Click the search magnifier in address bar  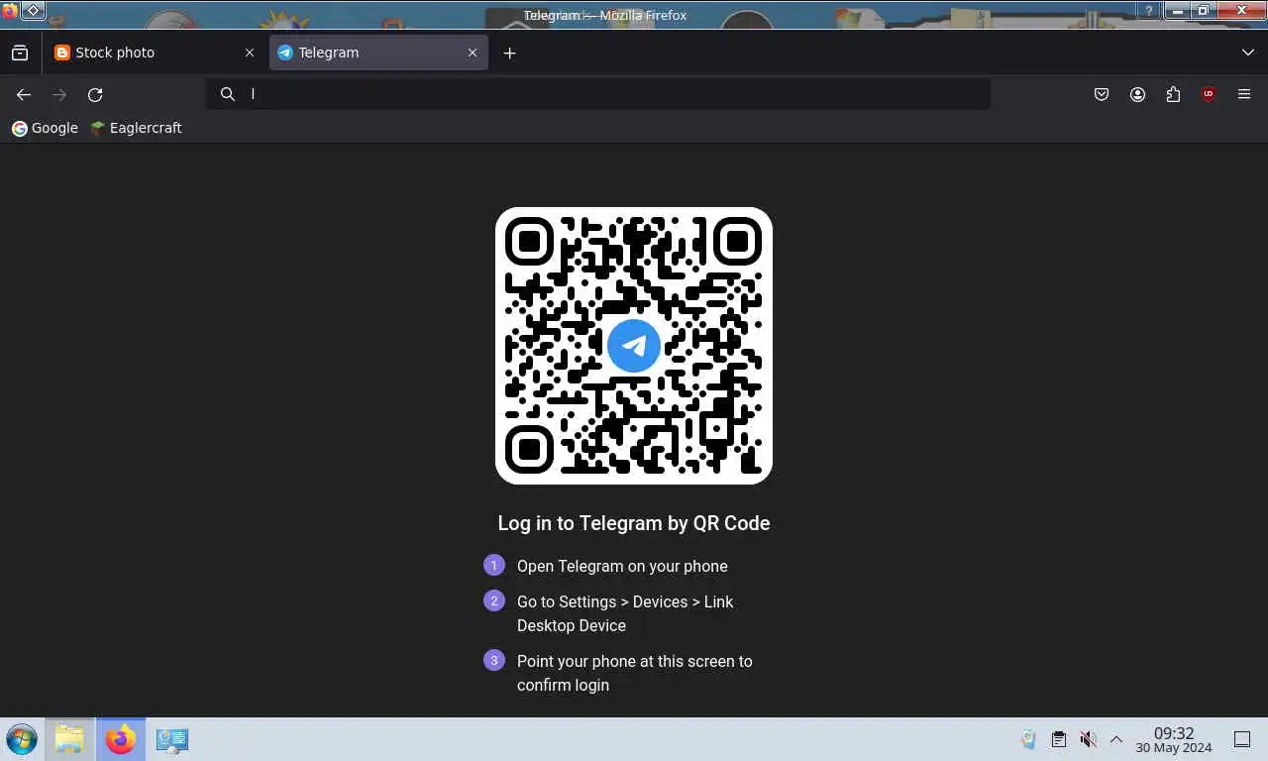(228, 94)
